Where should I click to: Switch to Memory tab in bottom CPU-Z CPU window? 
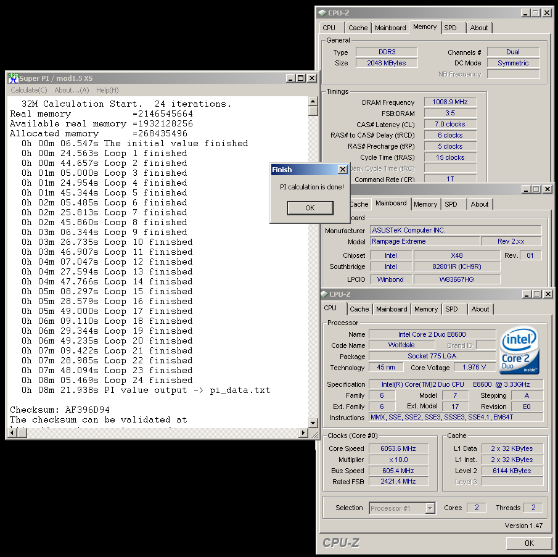426,309
